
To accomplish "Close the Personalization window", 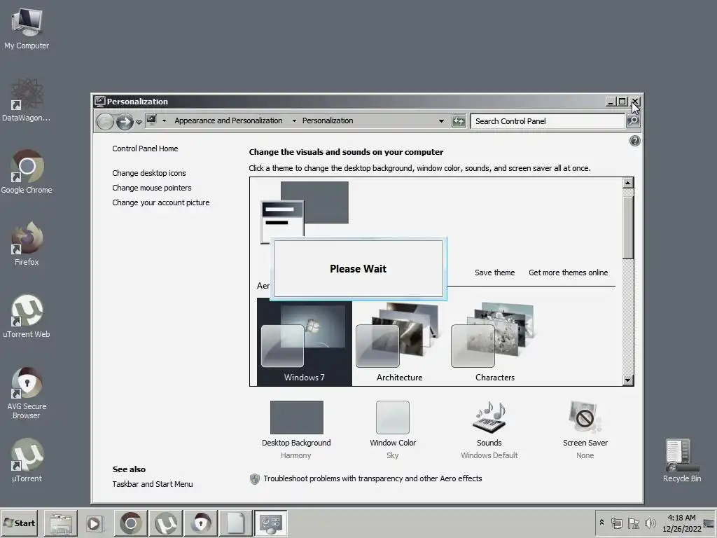I will click(x=635, y=102).
